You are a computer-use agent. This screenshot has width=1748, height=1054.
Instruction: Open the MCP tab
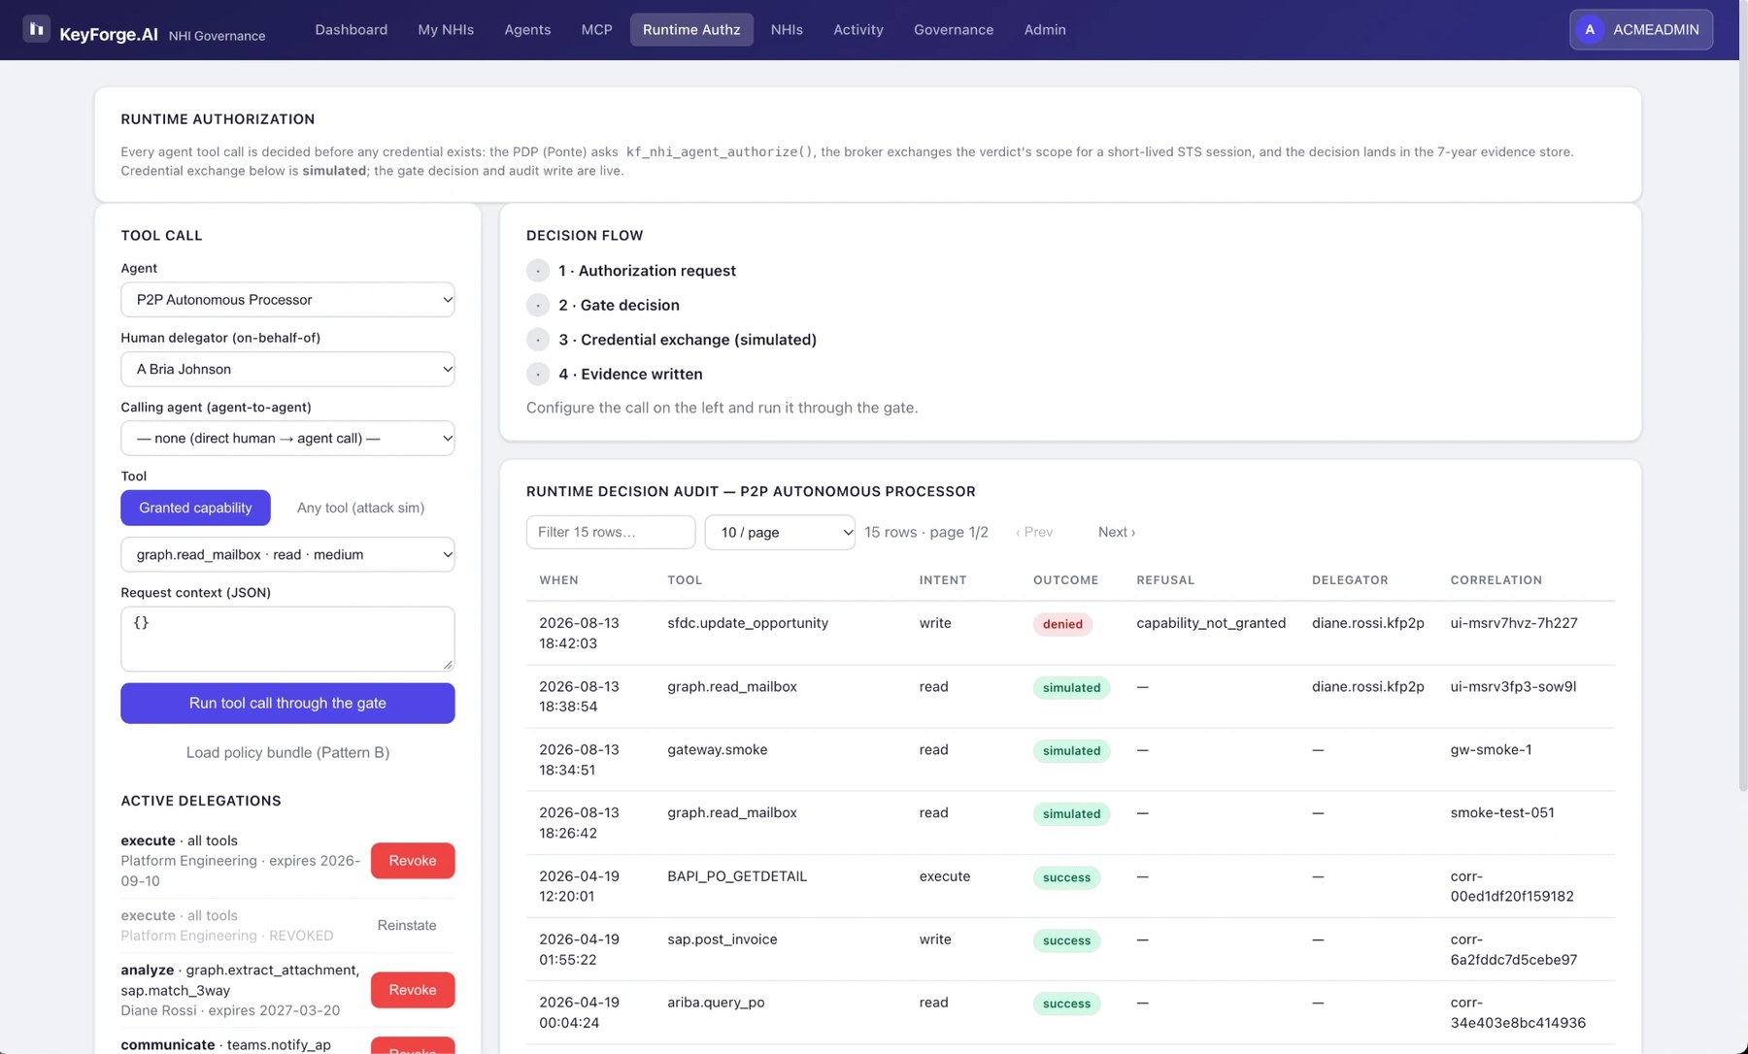coord(596,29)
